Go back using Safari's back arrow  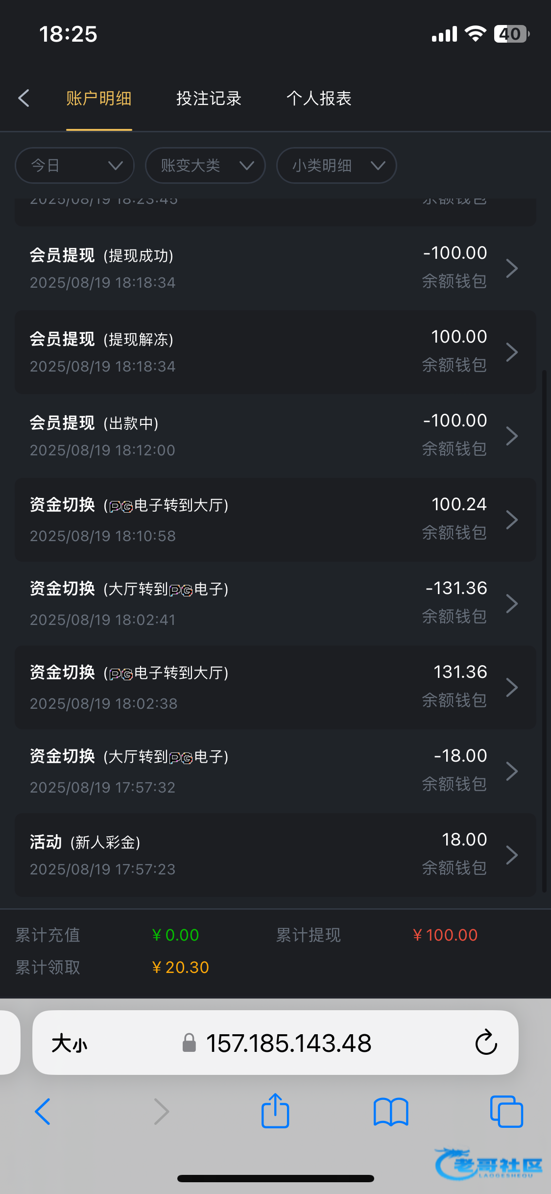pyautogui.click(x=43, y=1111)
